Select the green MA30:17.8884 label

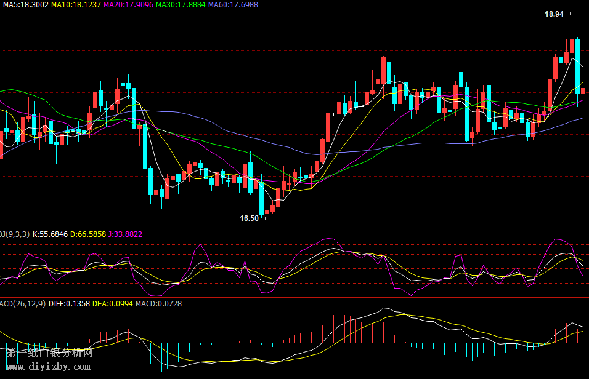click(181, 5)
